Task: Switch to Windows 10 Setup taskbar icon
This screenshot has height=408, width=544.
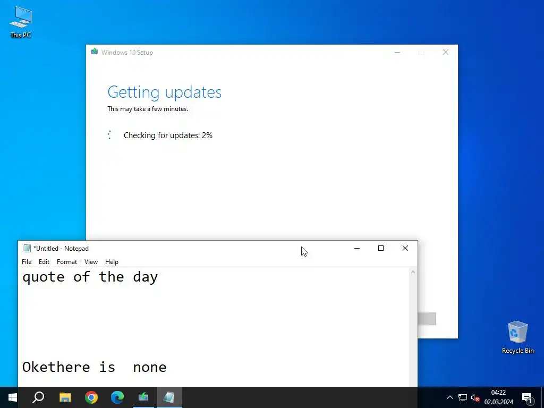Action: [x=143, y=397]
